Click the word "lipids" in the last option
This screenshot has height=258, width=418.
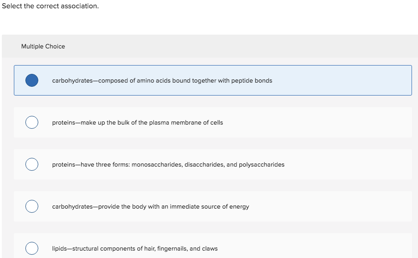(60, 248)
